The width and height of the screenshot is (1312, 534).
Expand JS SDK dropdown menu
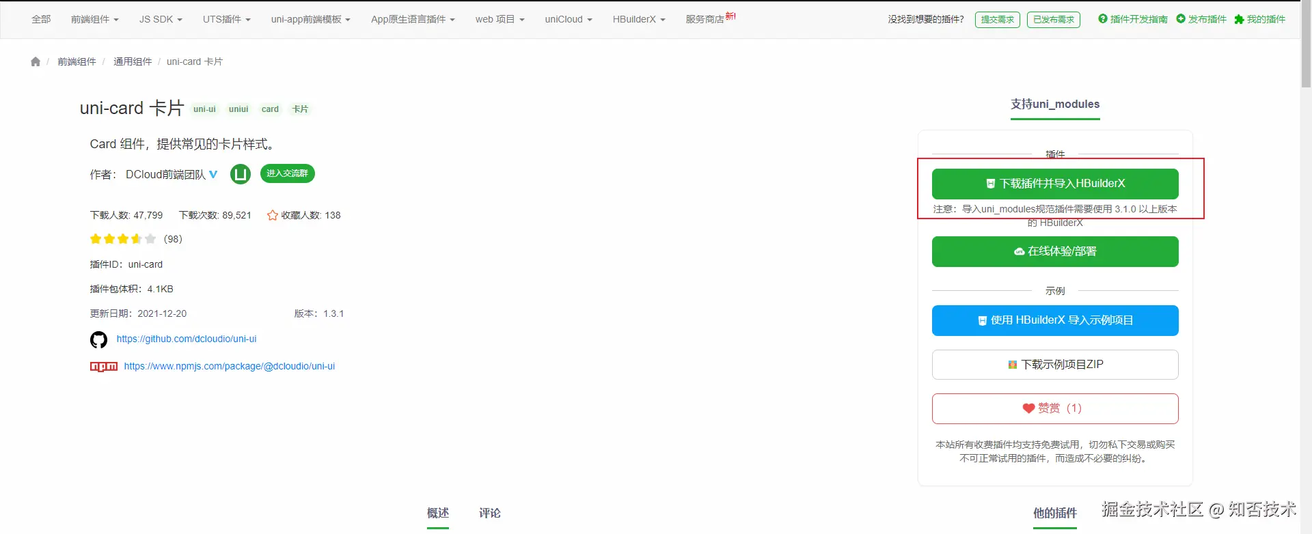pyautogui.click(x=161, y=19)
